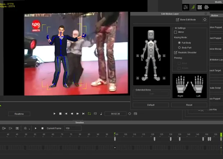This screenshot has width=223, height=159.
Task: Jump to the last frame
Action: pyautogui.click(x=83, y=114)
